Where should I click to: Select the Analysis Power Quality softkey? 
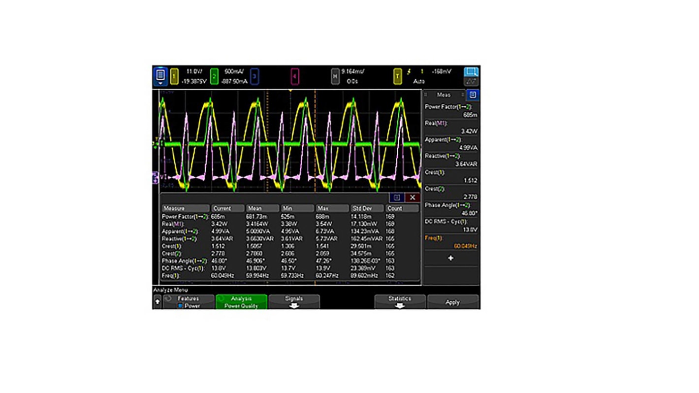tap(241, 302)
